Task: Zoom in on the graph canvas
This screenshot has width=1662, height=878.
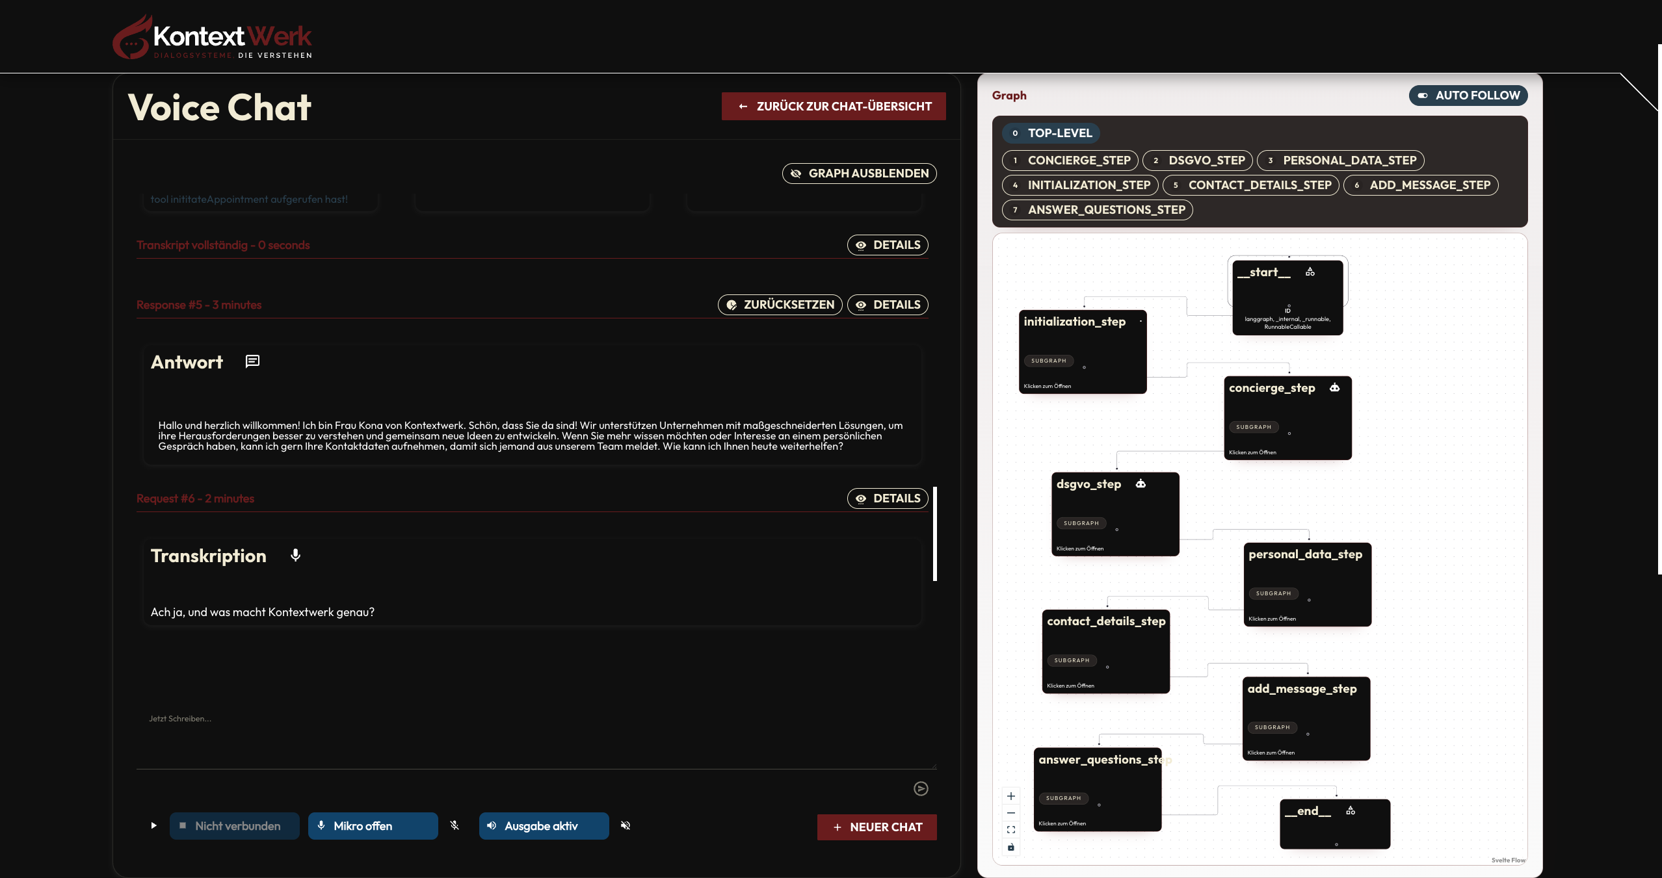Action: pyautogui.click(x=1011, y=795)
